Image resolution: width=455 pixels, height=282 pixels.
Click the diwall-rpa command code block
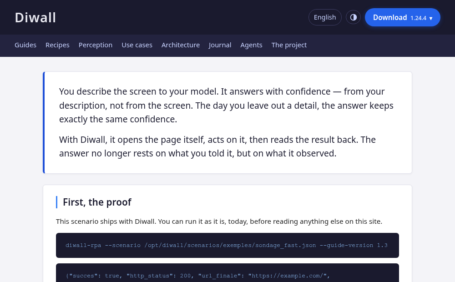(227, 245)
